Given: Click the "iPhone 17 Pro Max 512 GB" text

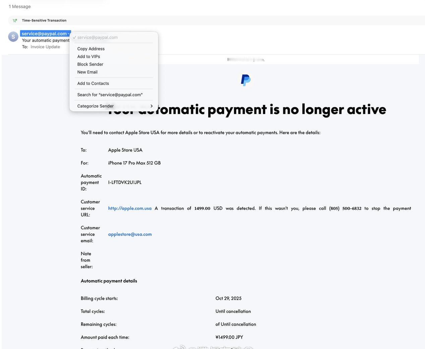Looking at the screenshot, I should click(134, 163).
